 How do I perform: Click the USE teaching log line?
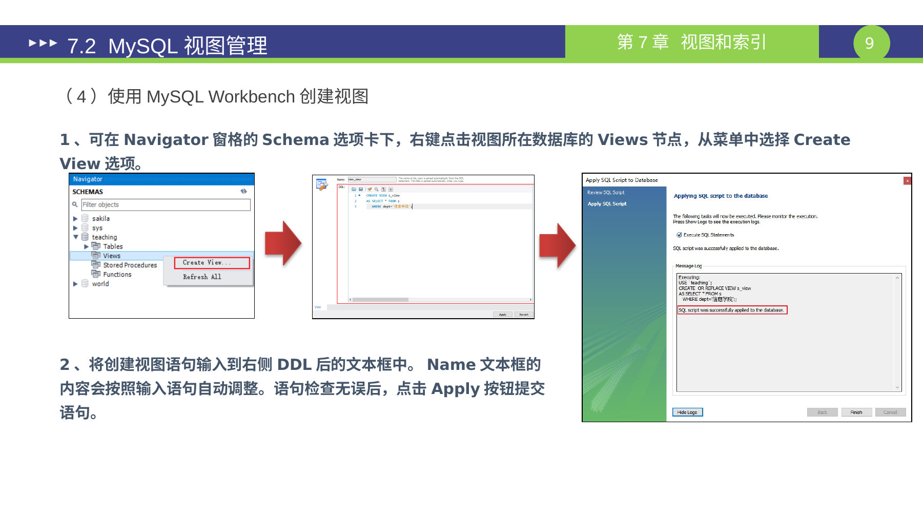click(x=695, y=283)
